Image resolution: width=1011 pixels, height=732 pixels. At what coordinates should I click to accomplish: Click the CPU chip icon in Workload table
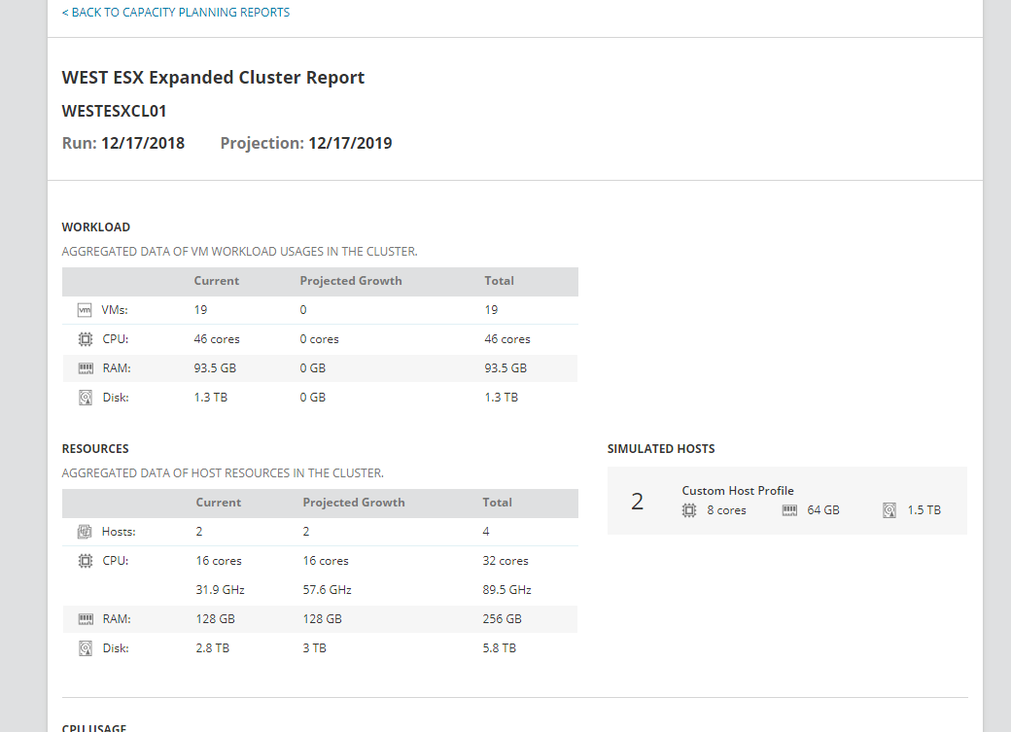tap(86, 339)
